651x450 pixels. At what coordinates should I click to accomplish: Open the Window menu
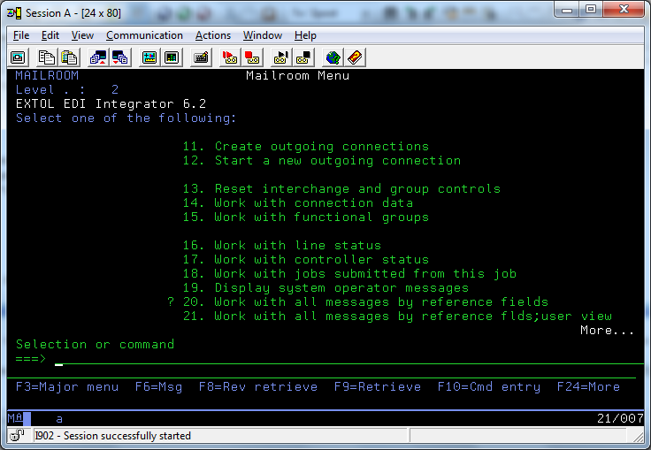click(263, 35)
